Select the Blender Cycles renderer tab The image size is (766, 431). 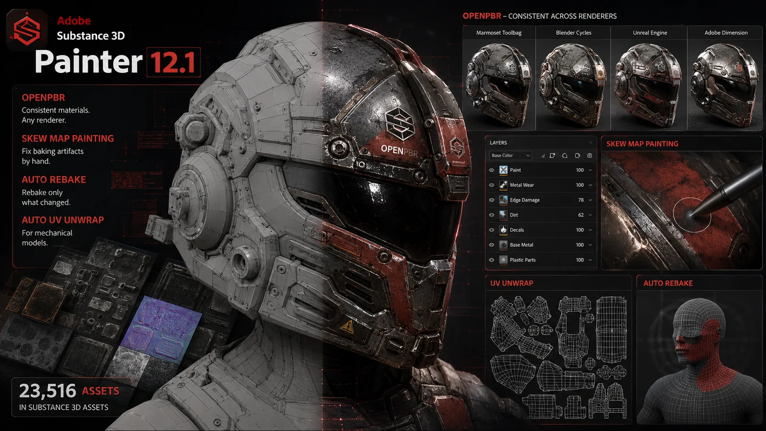pyautogui.click(x=573, y=32)
